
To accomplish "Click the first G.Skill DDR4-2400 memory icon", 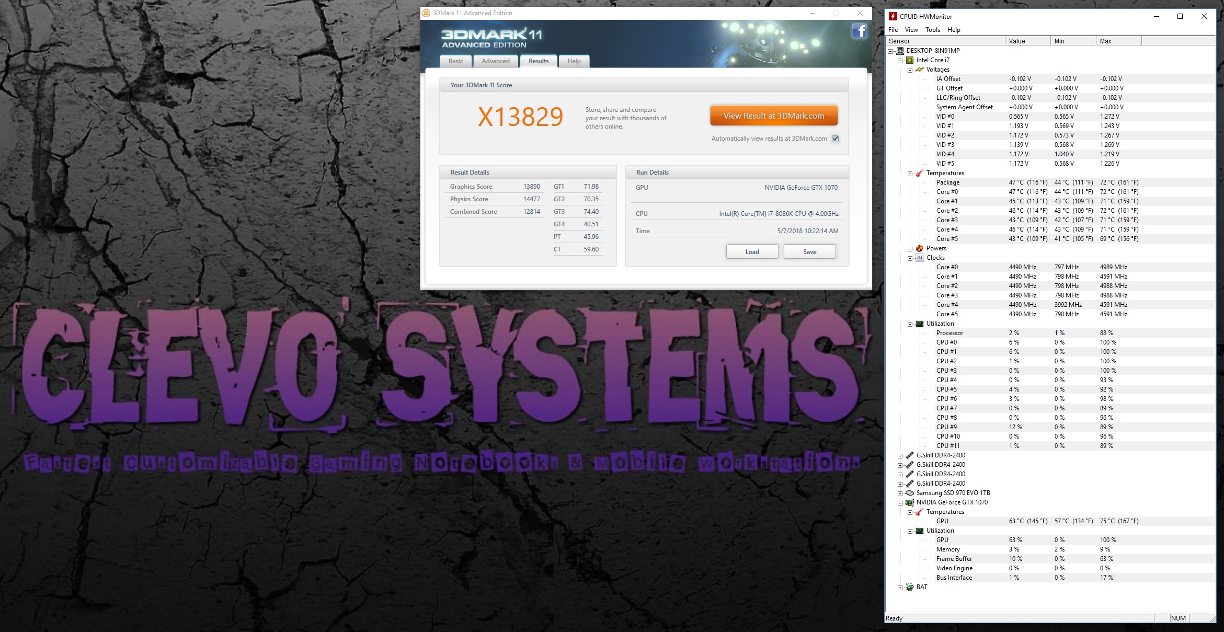I will pos(910,455).
